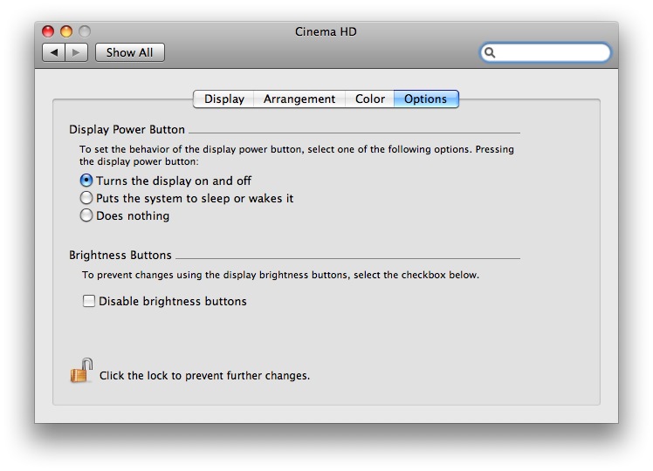The width and height of the screenshot is (653, 471).
Task: Minimize the window with the yellow button
Action: pyautogui.click(x=66, y=31)
